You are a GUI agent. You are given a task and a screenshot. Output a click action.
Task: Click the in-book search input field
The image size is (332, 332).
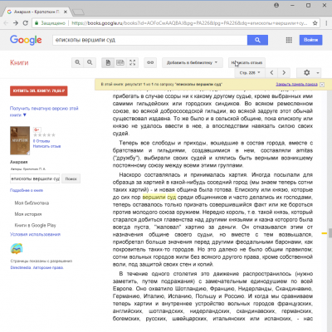pyautogui.click(x=35, y=178)
